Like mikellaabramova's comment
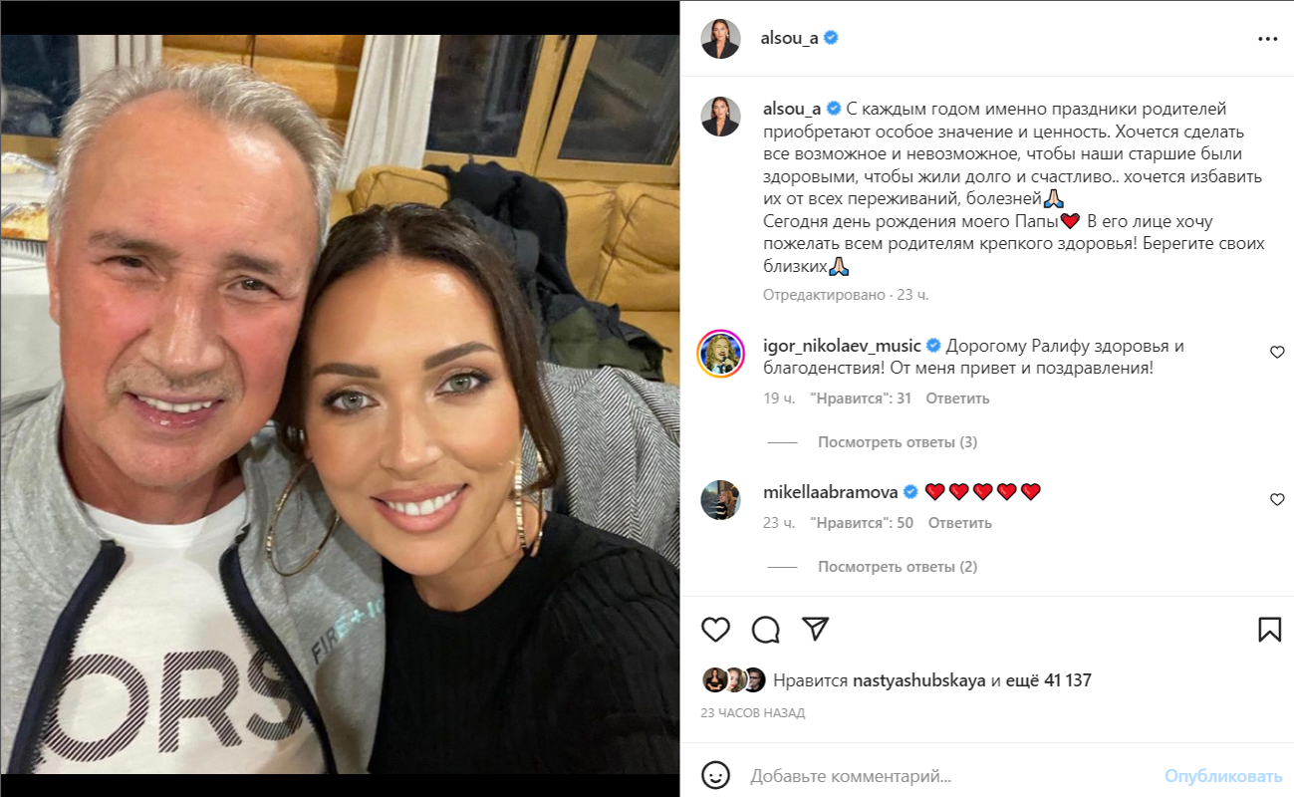This screenshot has width=1294, height=797. (1277, 499)
